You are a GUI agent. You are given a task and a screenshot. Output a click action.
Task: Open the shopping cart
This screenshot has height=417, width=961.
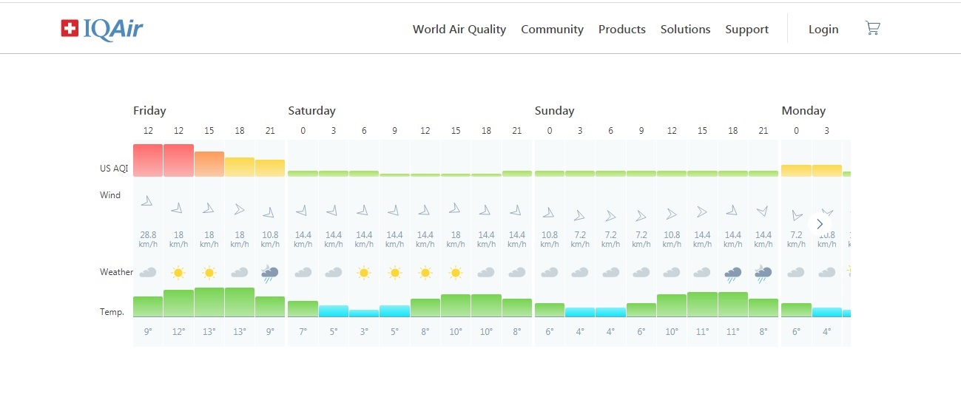872,29
